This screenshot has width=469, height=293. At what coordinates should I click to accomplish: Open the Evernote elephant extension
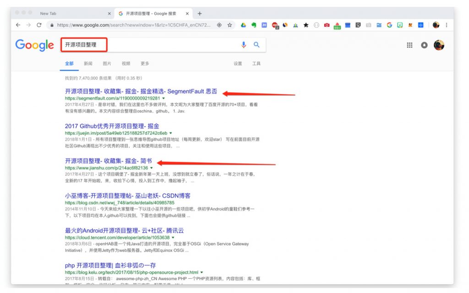[254, 25]
